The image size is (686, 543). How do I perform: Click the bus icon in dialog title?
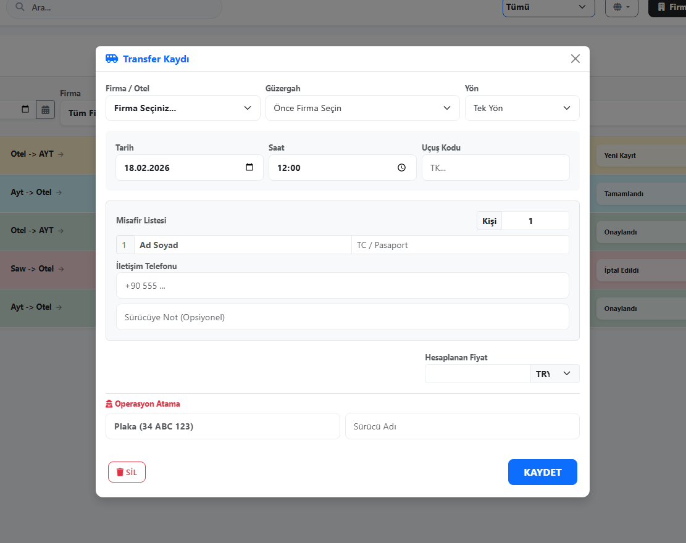(112, 59)
